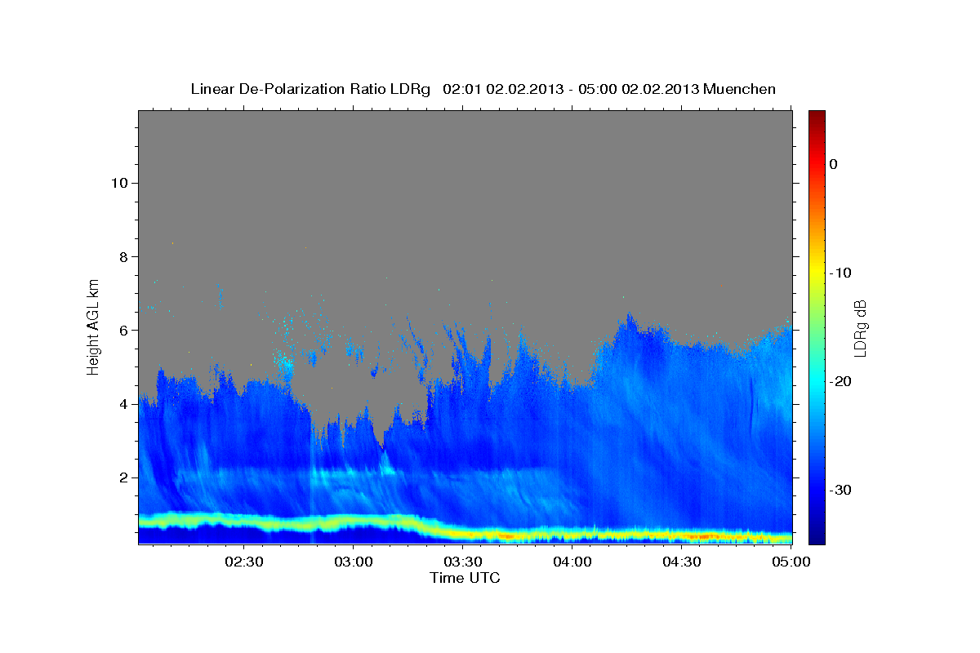
Task: Click the colorbar value '0'
Action: point(834,164)
